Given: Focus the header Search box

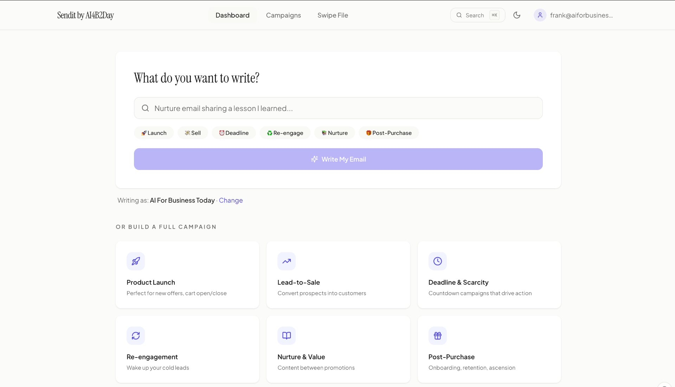Looking at the screenshot, I should click(477, 15).
